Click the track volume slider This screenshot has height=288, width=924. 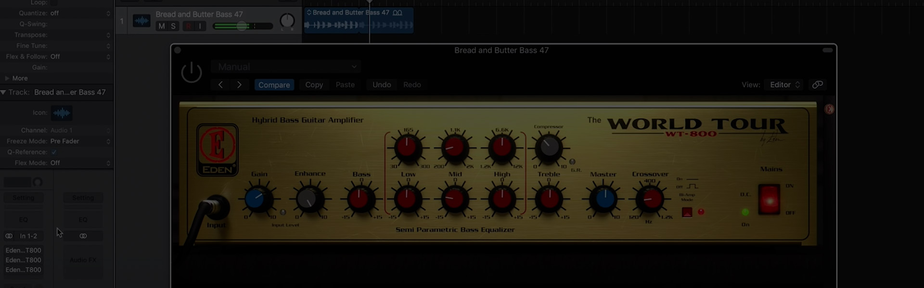pyautogui.click(x=242, y=26)
